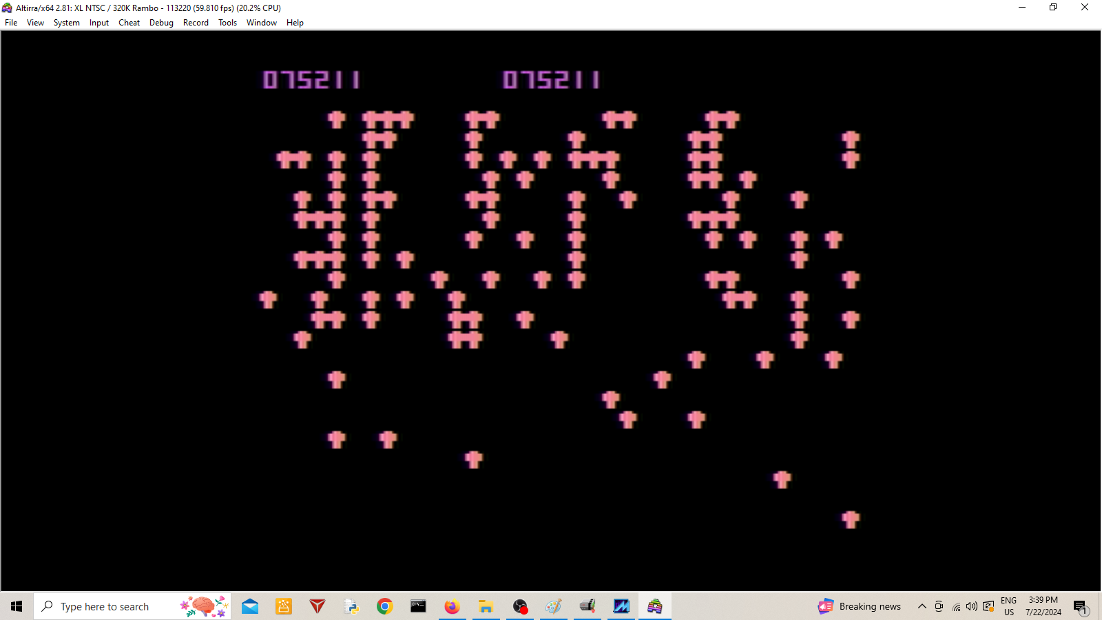Image resolution: width=1102 pixels, height=620 pixels.
Task: Open the orange pinned app after Mail on taskbar
Action: click(x=284, y=606)
